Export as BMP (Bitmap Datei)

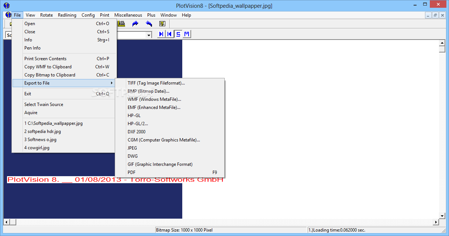coord(170,91)
